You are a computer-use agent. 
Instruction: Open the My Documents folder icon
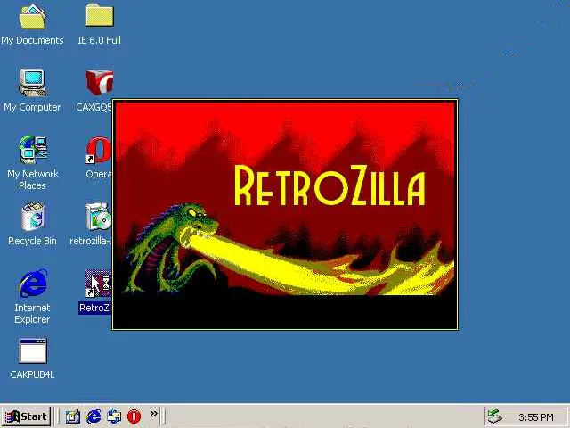[x=32, y=17]
